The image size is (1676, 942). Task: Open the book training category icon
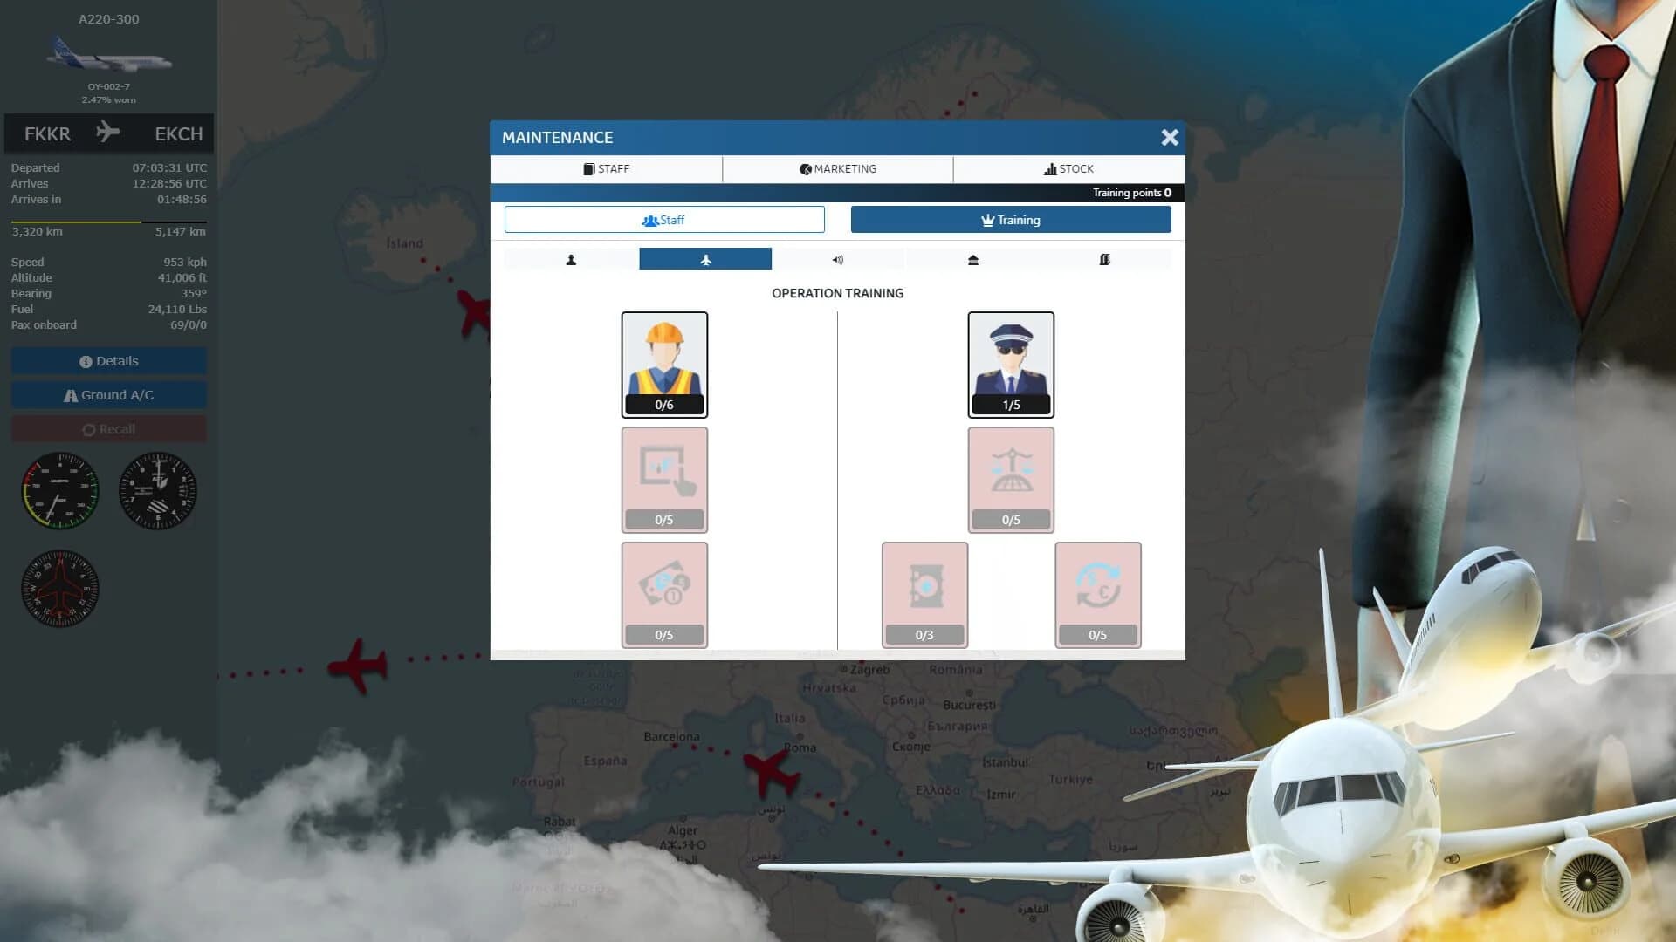coord(1106,258)
